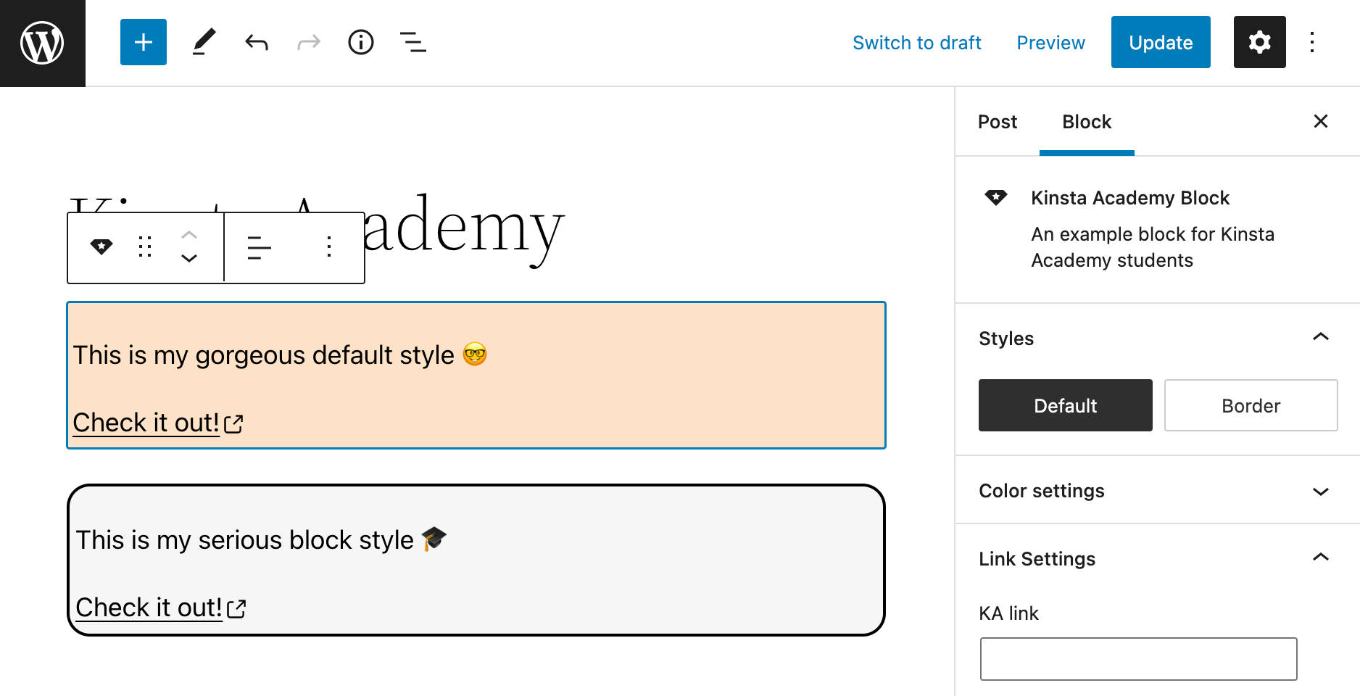Click the Update button
Screen dimensions: 1360x696
click(1160, 42)
